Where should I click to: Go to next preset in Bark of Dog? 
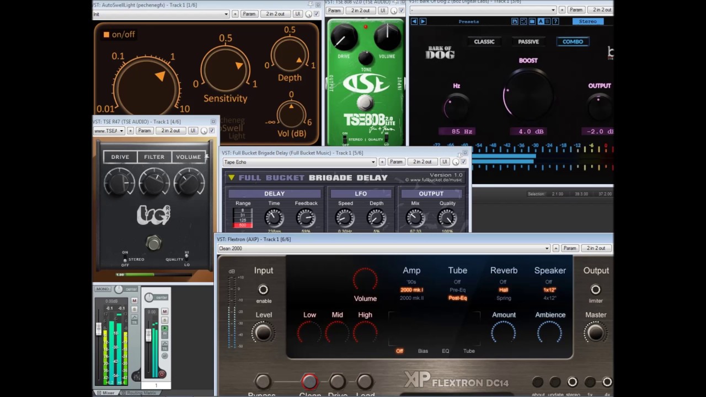pos(423,22)
